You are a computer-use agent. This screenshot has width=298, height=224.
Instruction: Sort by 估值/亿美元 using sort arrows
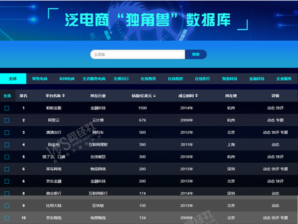154,96
